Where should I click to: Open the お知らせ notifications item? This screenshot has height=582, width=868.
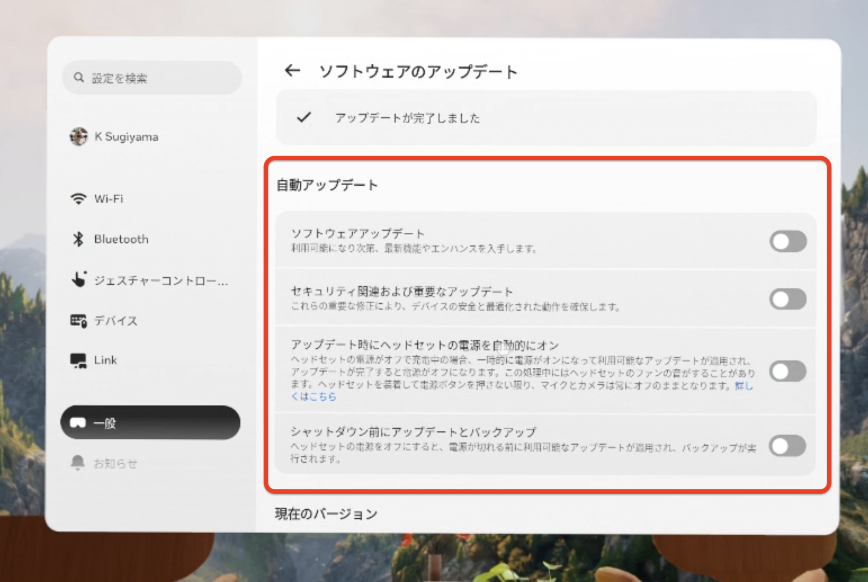click(151, 463)
